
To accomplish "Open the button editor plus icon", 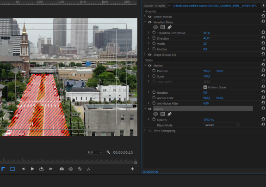I will pos(132,169).
